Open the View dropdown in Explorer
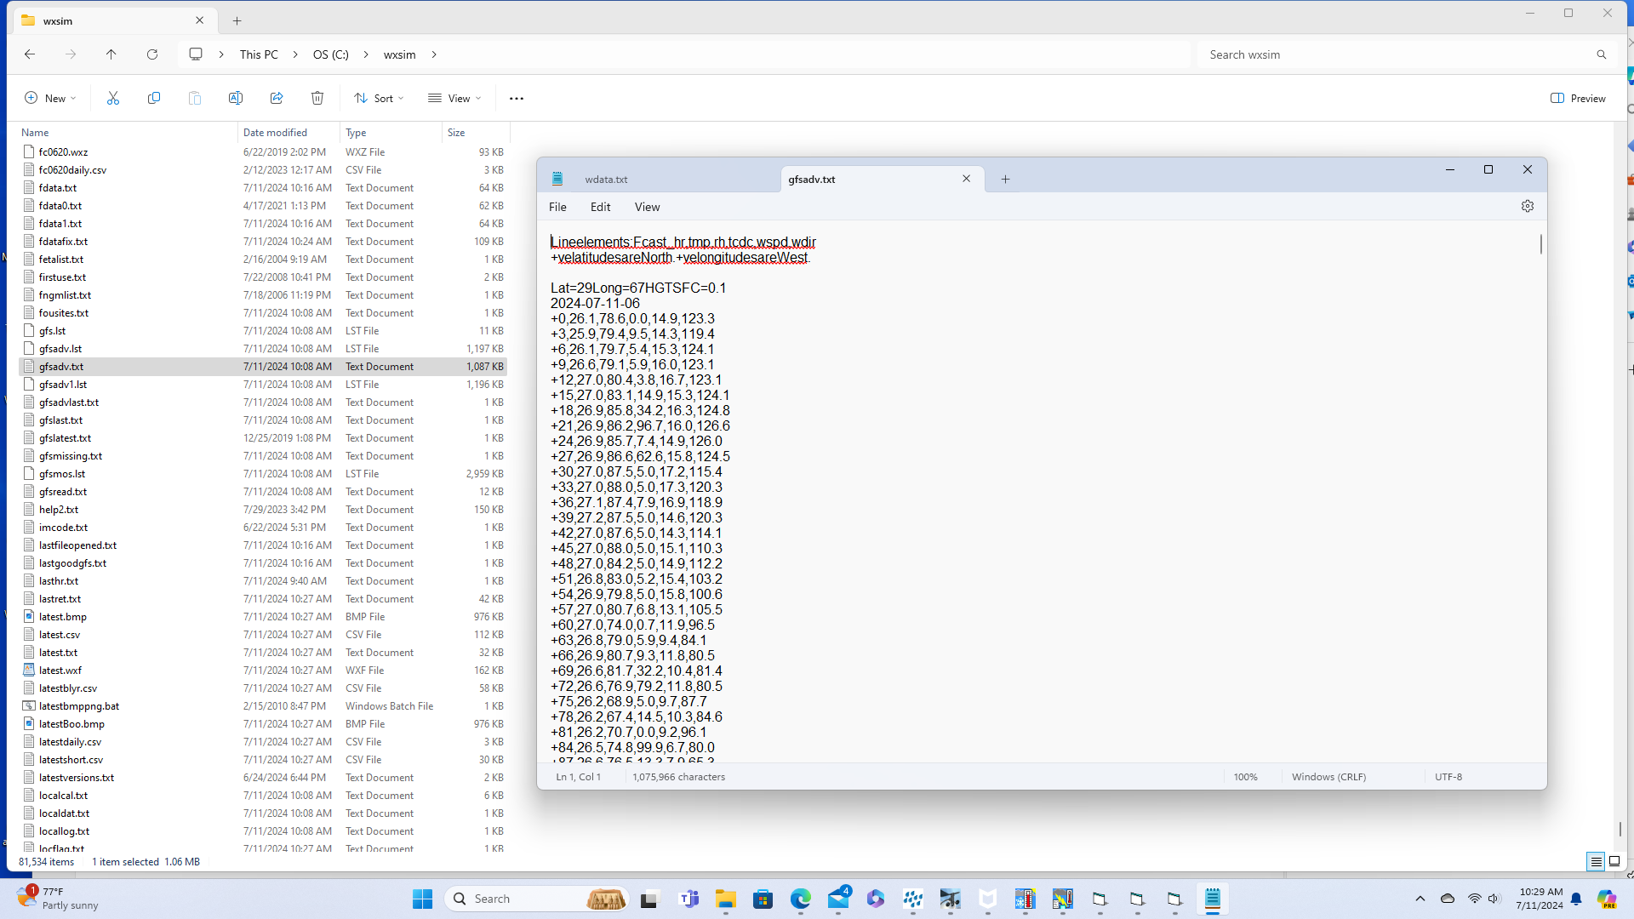1634x919 pixels. coord(455,98)
